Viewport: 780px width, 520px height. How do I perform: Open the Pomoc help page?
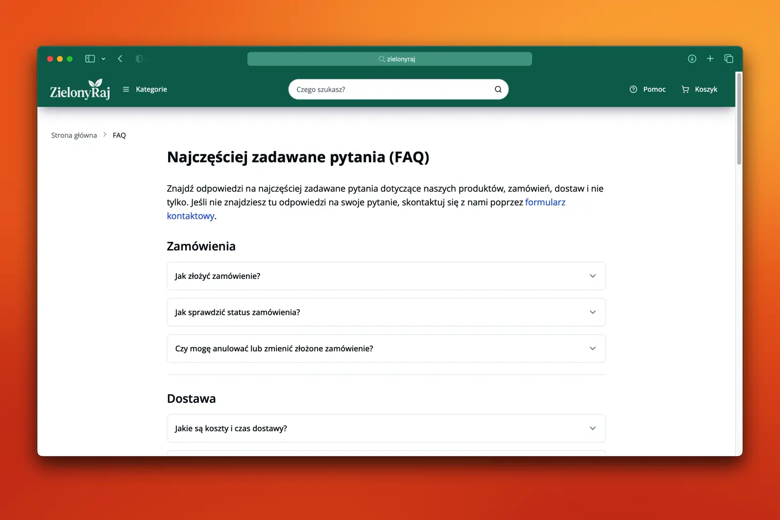tap(647, 89)
